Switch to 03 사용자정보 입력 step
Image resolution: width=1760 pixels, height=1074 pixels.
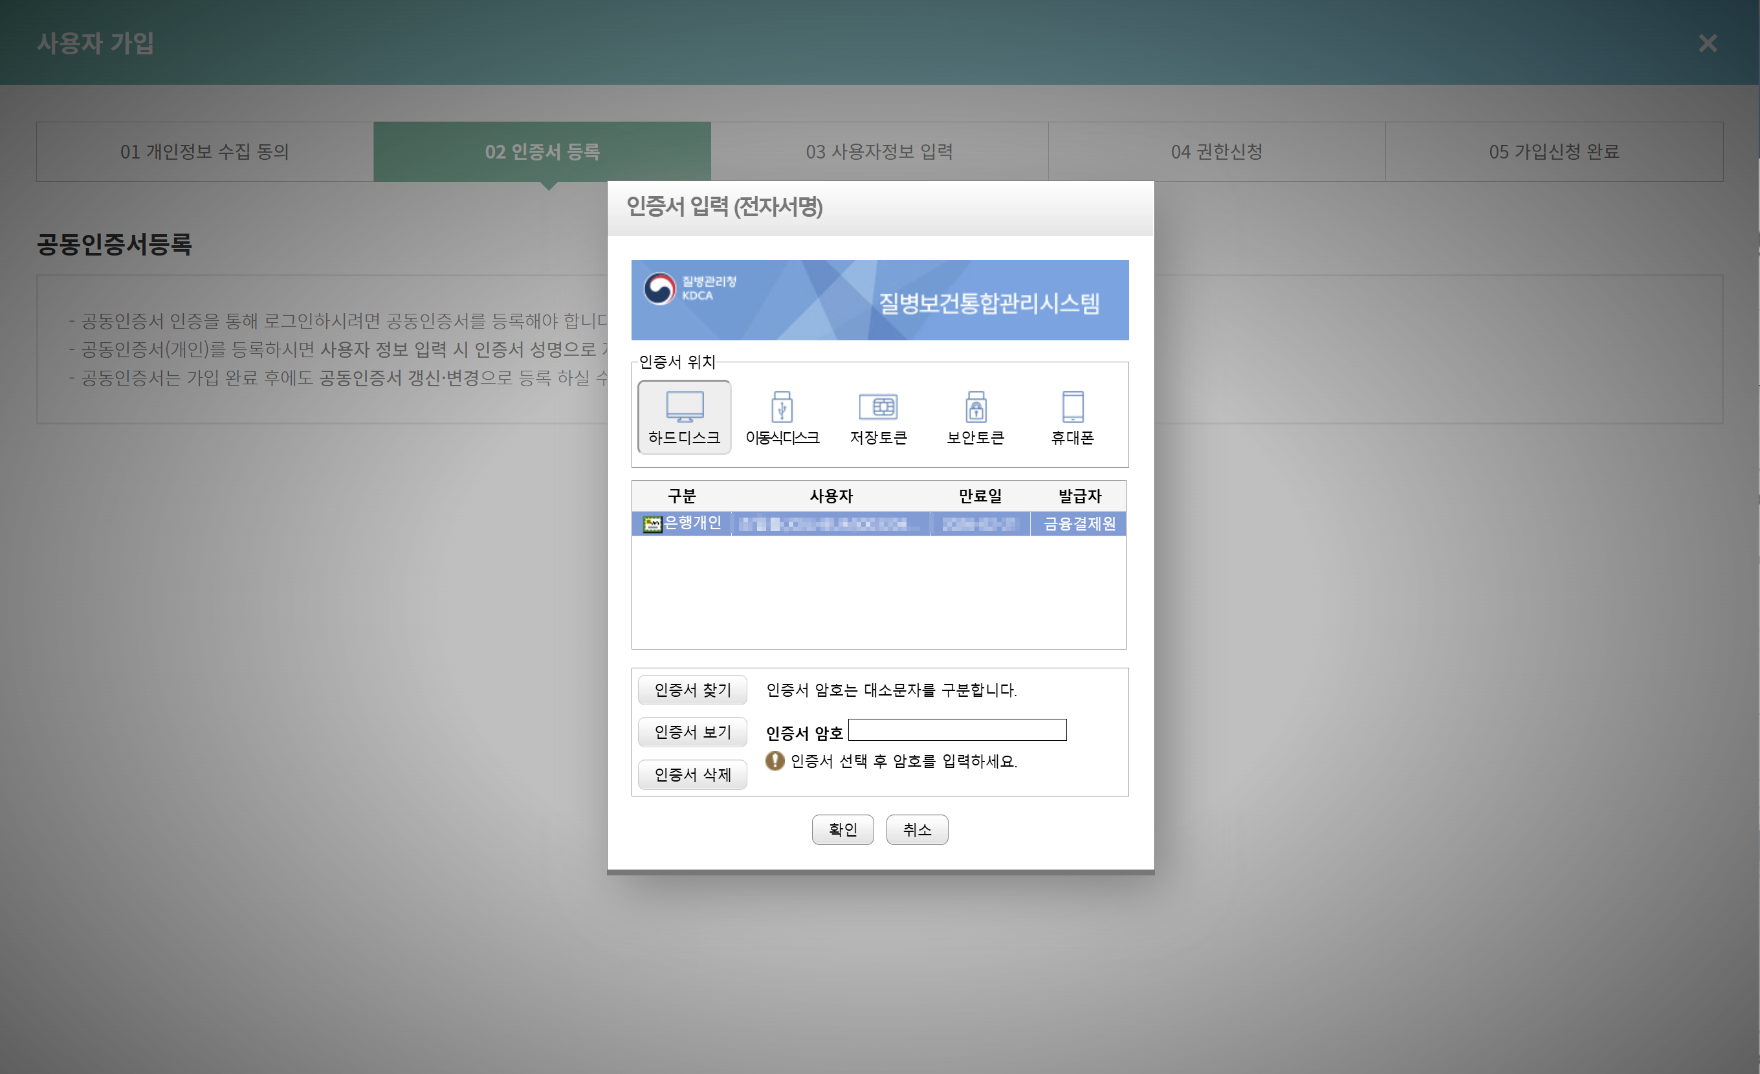click(879, 151)
